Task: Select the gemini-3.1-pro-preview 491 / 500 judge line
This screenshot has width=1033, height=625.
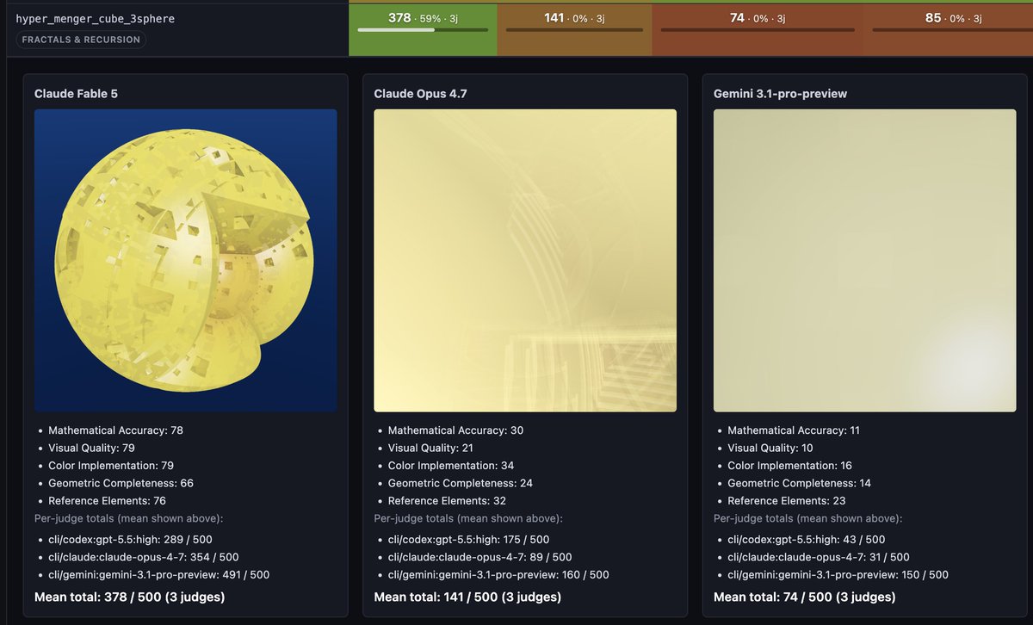Action: 159,575
